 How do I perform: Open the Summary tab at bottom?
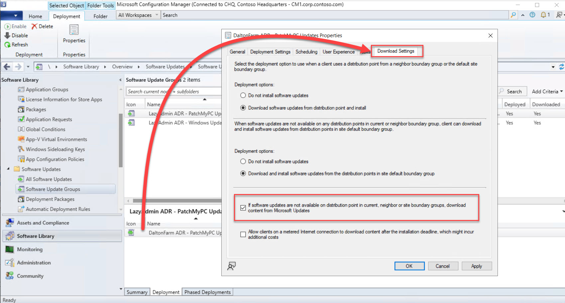click(x=137, y=292)
